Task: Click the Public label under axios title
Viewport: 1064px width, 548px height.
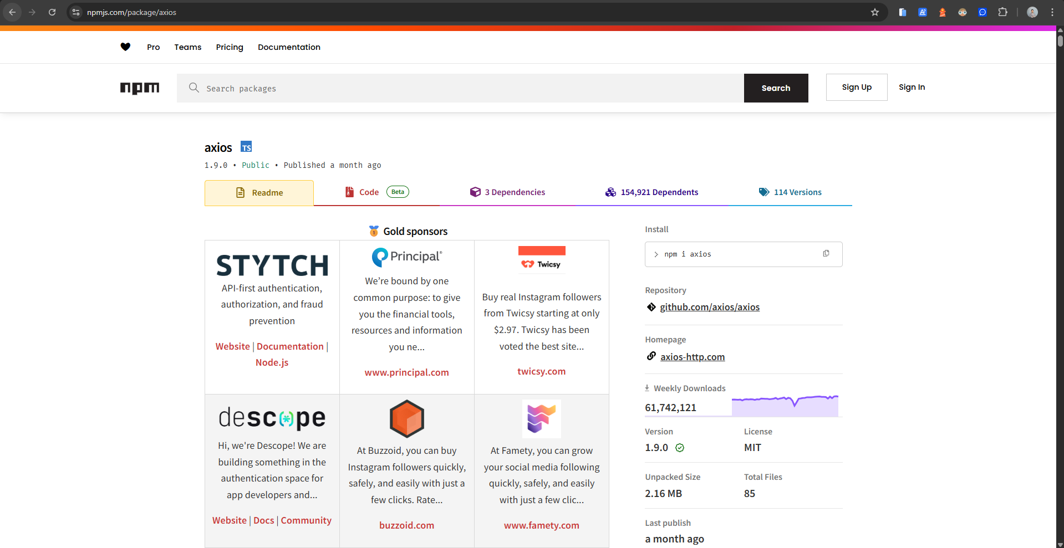Action: click(256, 165)
